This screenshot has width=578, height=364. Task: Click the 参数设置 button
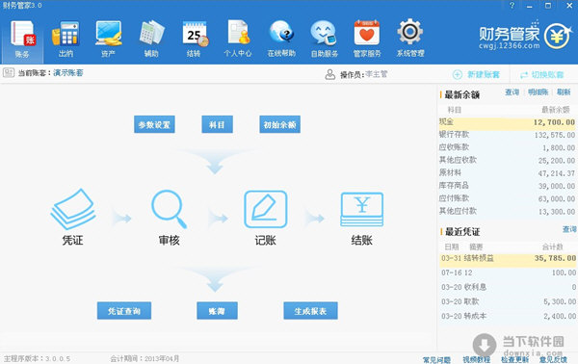pos(154,124)
